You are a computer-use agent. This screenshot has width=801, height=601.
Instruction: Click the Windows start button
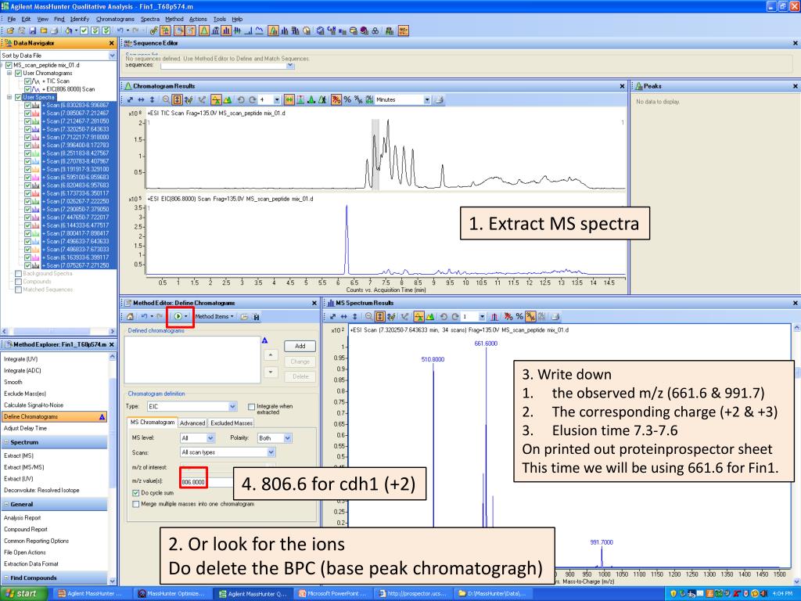coord(23,593)
